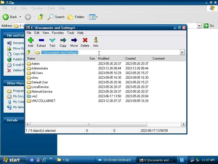Viewport: 218px width, 164px height.
Task: Select the Default User folder icon
Action: (29, 82)
